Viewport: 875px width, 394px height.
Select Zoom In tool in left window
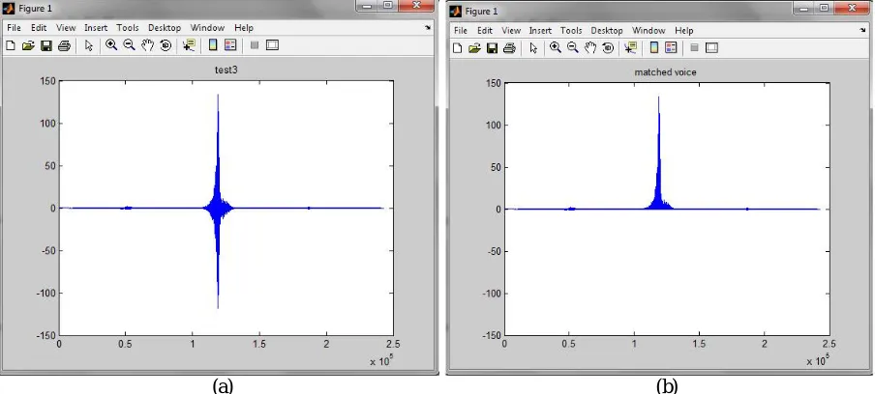[x=111, y=45]
